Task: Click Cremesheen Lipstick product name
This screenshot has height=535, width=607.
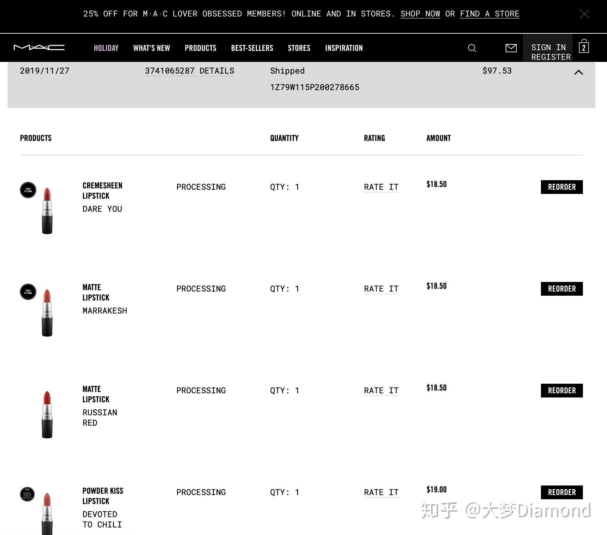Action: 102,190
